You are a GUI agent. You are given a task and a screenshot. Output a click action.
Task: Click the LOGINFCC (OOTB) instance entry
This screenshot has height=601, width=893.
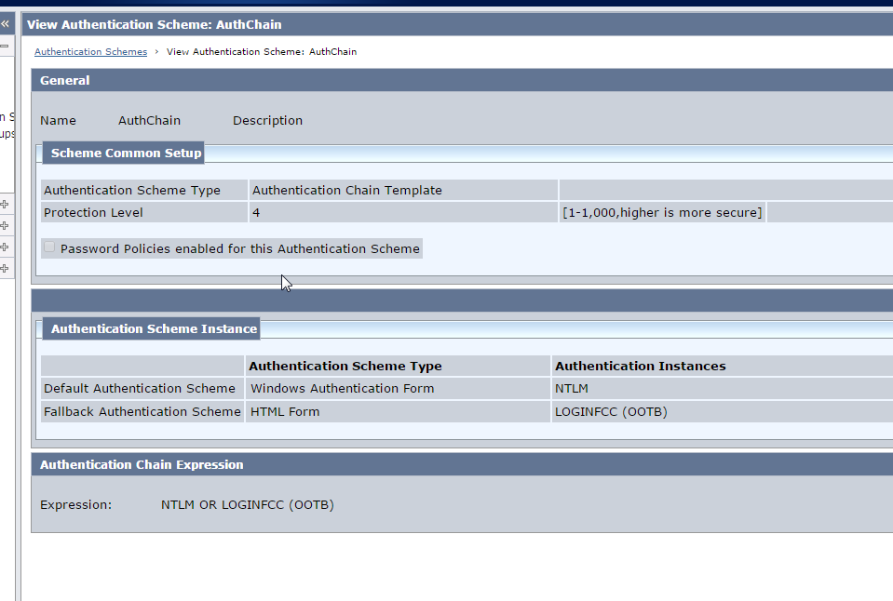tap(610, 411)
